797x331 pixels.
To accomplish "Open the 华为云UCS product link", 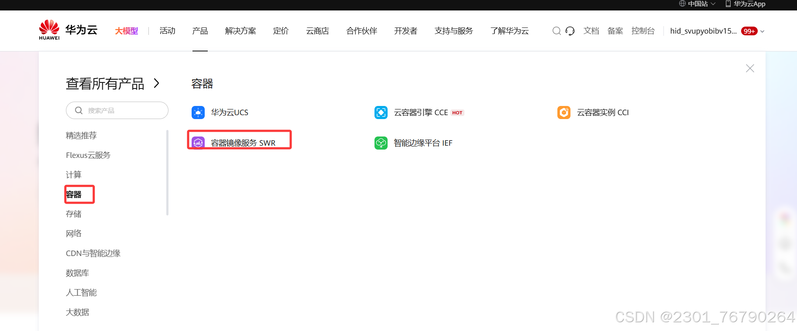I will 230,113.
